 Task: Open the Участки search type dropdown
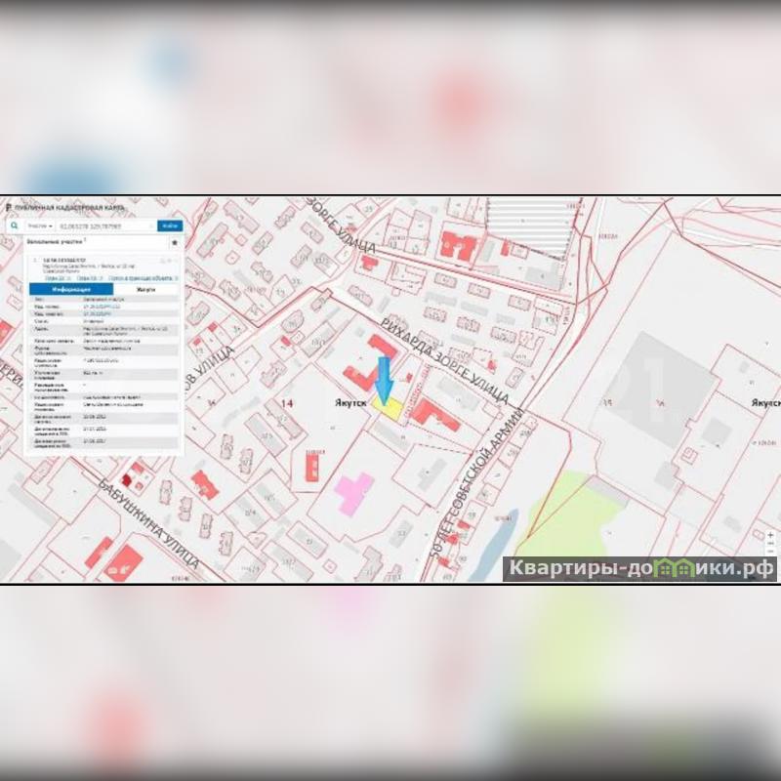39,226
